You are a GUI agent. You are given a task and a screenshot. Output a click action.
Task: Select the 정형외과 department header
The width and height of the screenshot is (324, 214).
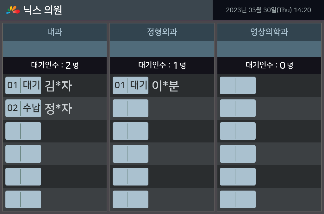(162, 32)
